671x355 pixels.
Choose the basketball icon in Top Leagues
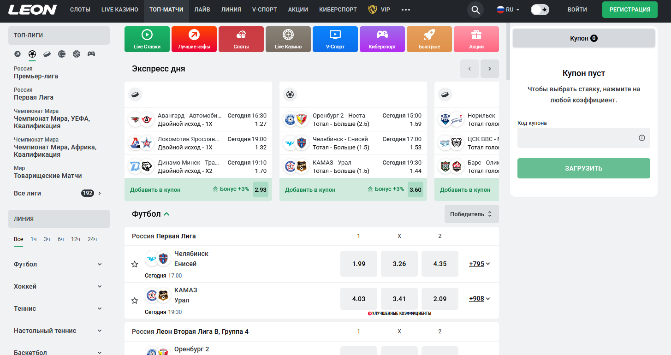click(77, 54)
